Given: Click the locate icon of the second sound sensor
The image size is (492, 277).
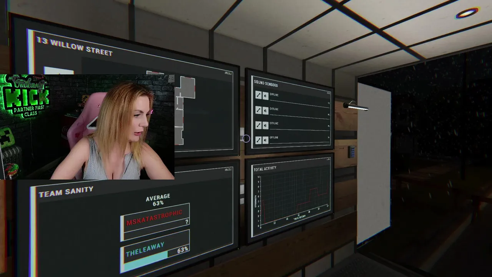Looking at the screenshot, I should tap(258, 110).
